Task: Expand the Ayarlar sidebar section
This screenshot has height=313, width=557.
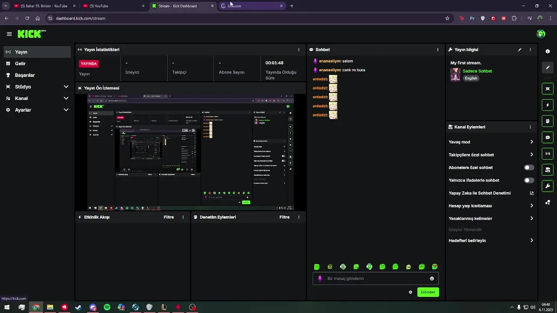Action: point(37,110)
